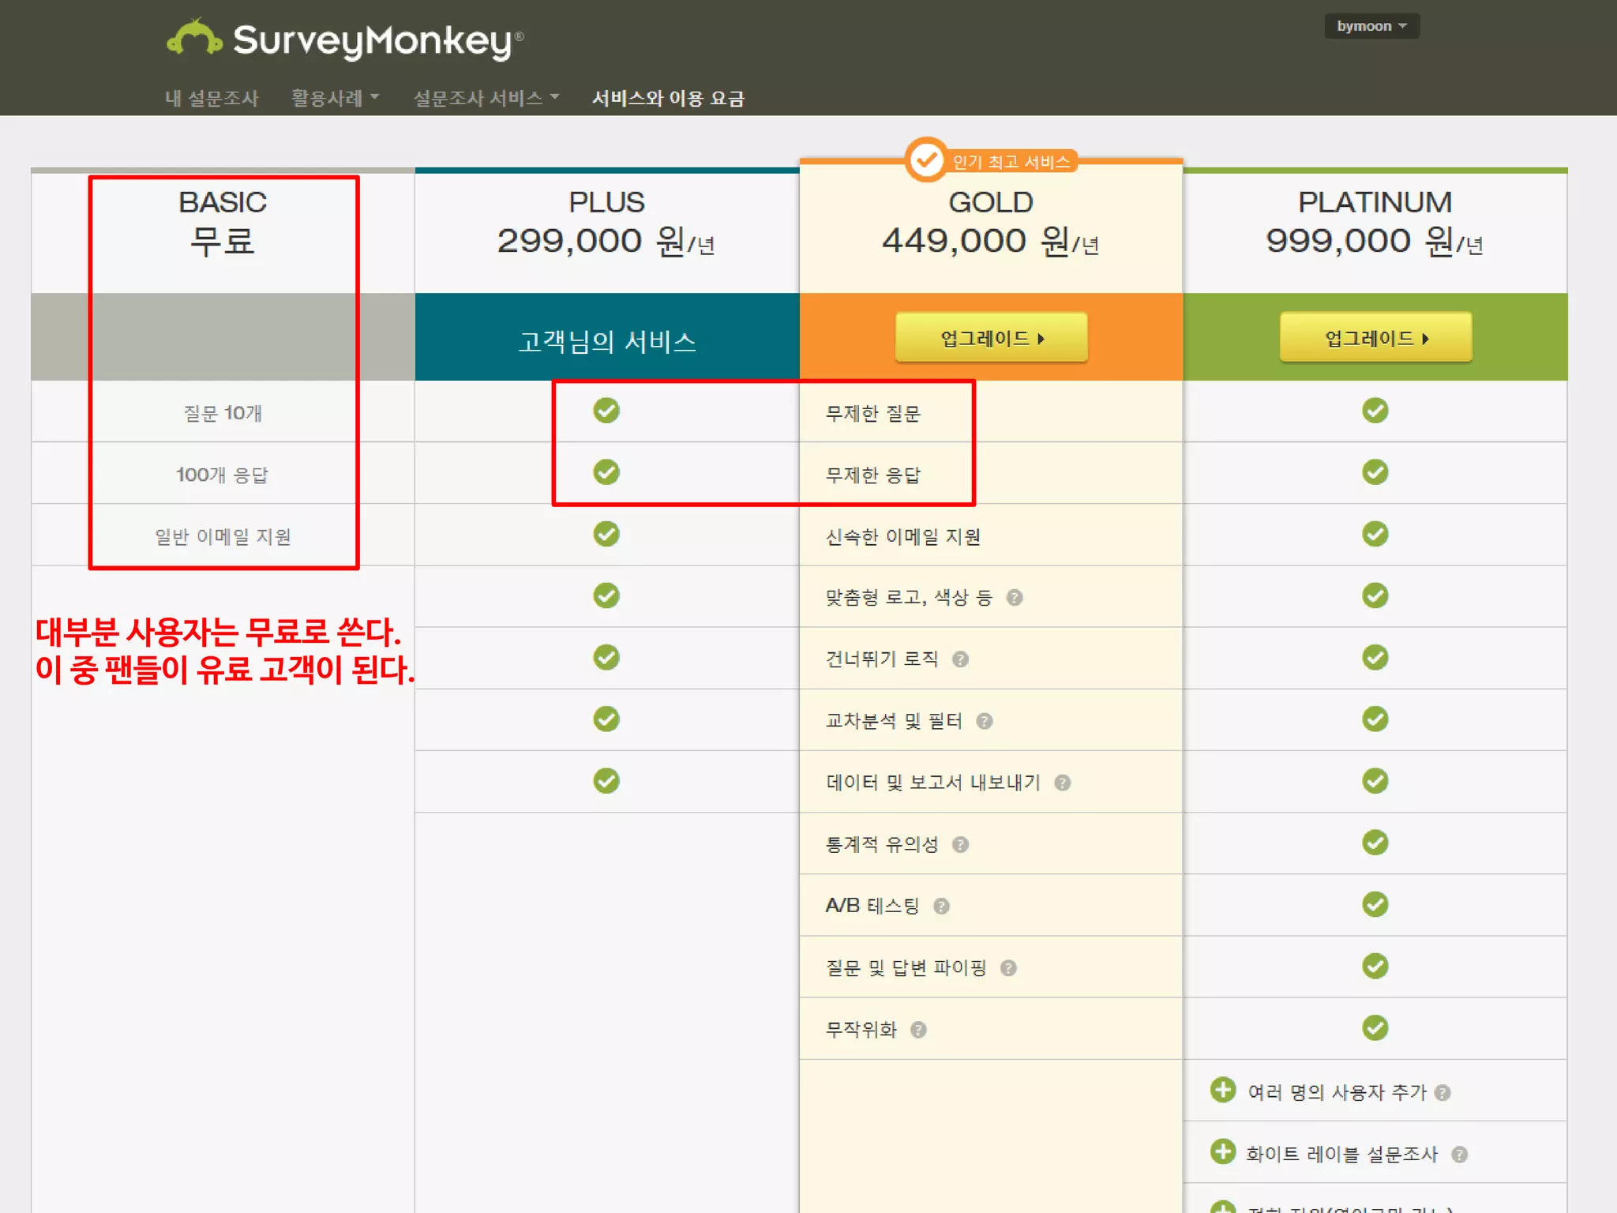Image resolution: width=1617 pixels, height=1213 pixels.
Task: Click the 999,000 원/년 price
Action: tap(1375, 241)
